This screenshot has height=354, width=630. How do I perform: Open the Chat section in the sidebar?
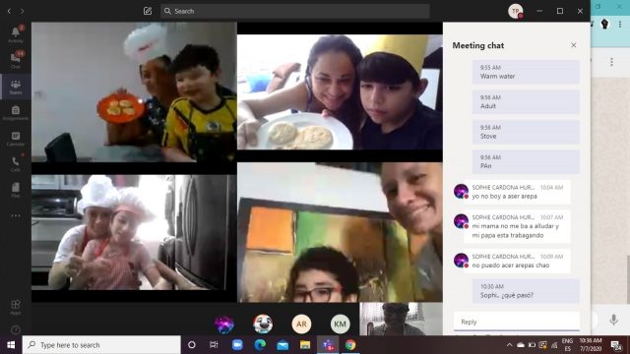[x=16, y=60]
